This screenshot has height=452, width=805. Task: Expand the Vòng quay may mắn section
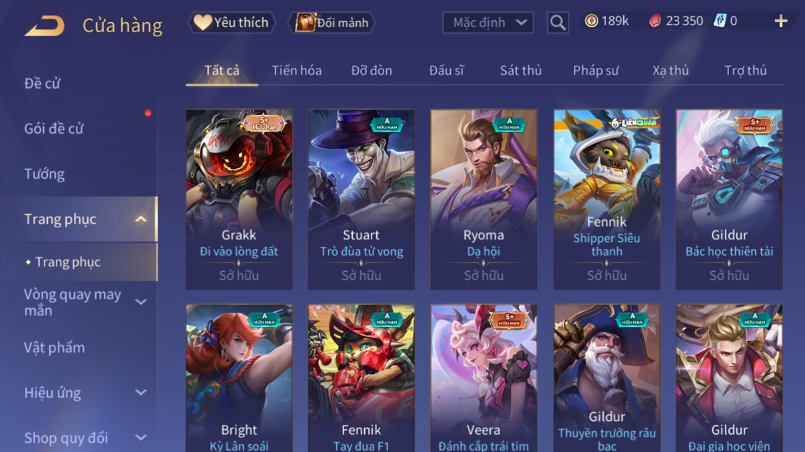tap(141, 302)
